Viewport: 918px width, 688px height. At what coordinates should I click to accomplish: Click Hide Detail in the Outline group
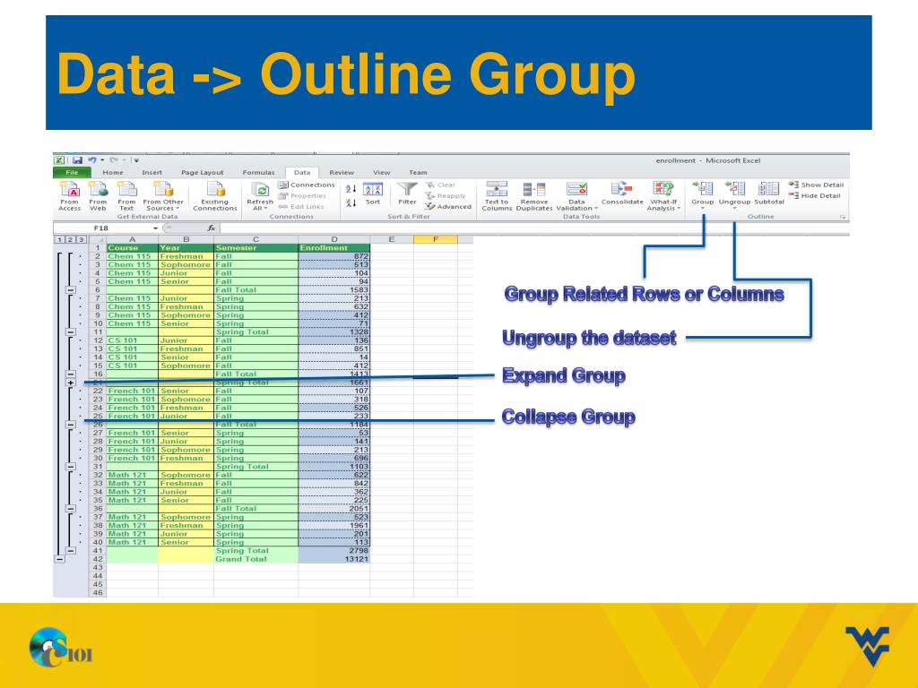[x=814, y=196]
